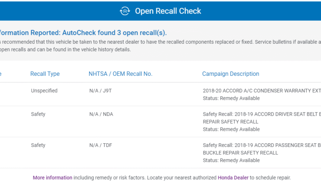321x187 pixels.
Task: Sort by the Recall Type column header
Action: point(45,74)
